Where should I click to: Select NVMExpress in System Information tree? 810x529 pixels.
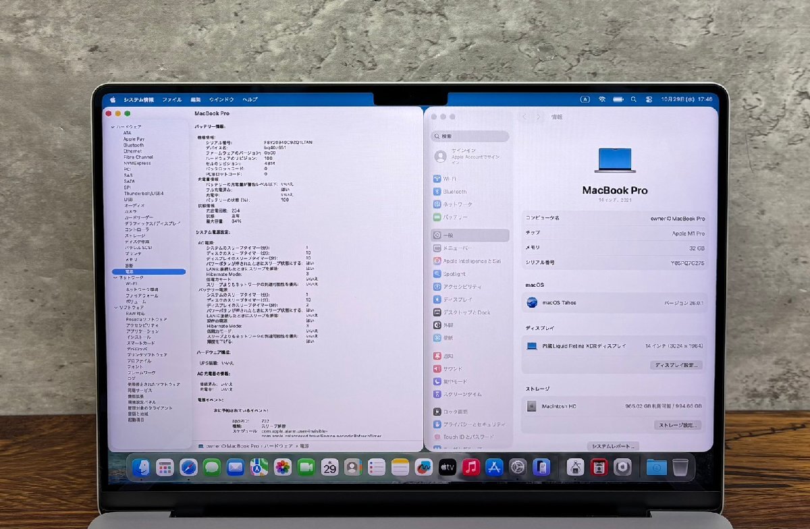point(137,163)
